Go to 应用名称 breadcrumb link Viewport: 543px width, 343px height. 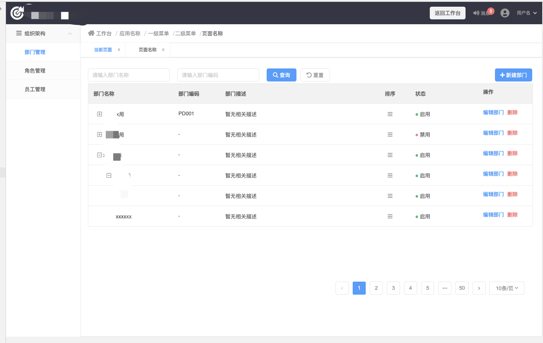coord(130,33)
